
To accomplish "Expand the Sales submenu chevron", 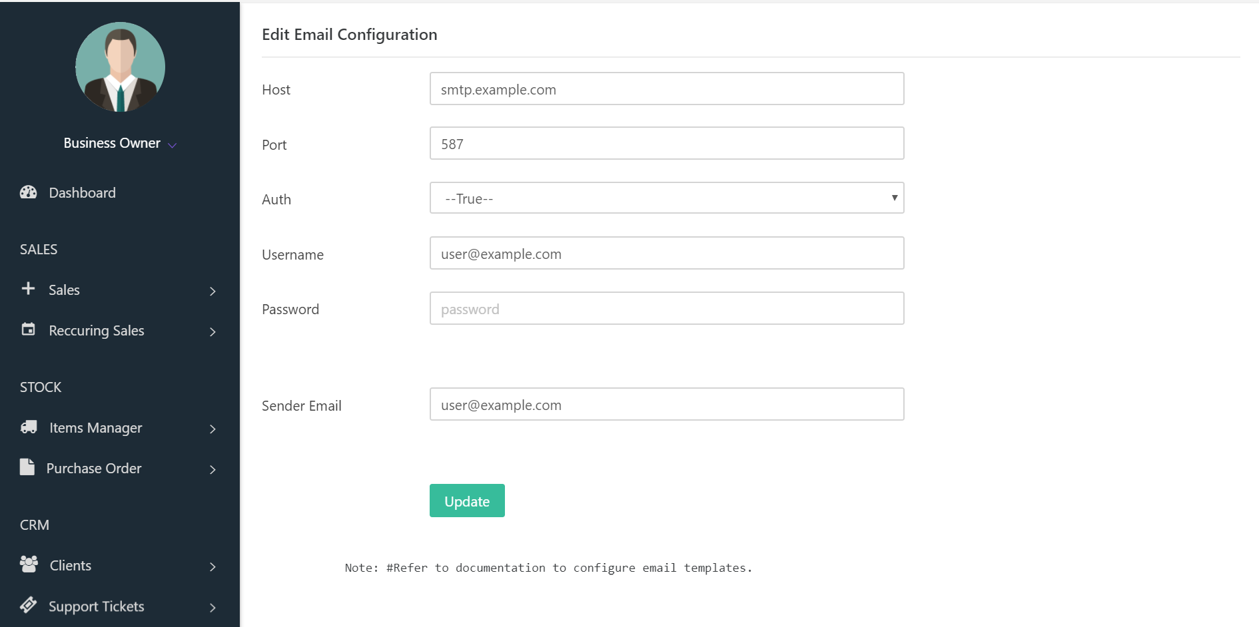I will (212, 291).
